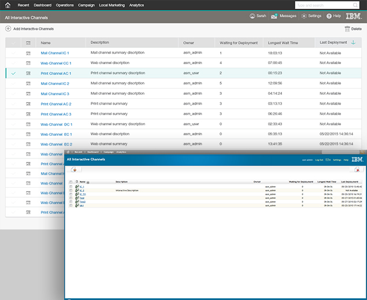Open Settings gear in gray header
Image resolution: width=367 pixels, height=300 pixels.
point(304,16)
